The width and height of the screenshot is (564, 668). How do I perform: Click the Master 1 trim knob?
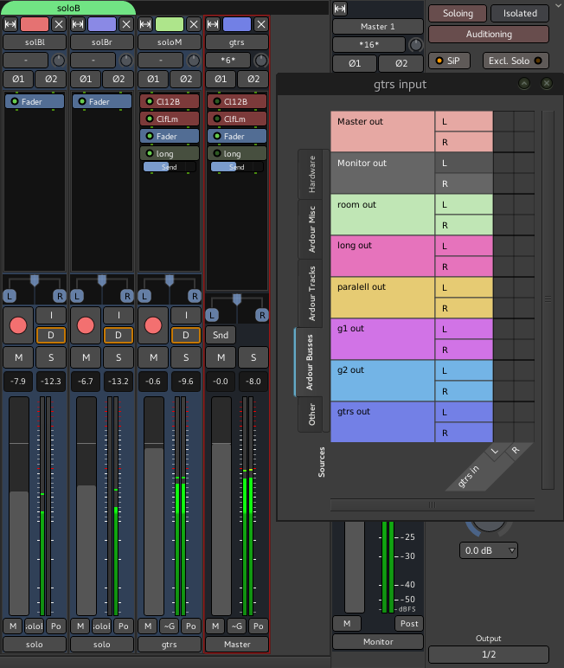point(416,44)
